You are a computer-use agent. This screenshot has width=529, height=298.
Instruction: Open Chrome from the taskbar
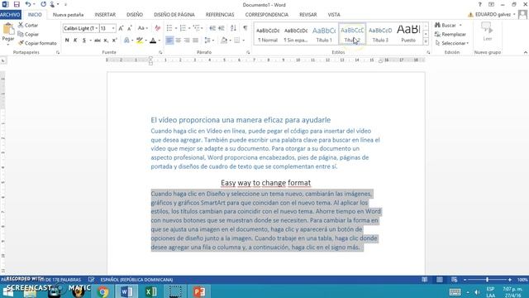tap(102, 291)
